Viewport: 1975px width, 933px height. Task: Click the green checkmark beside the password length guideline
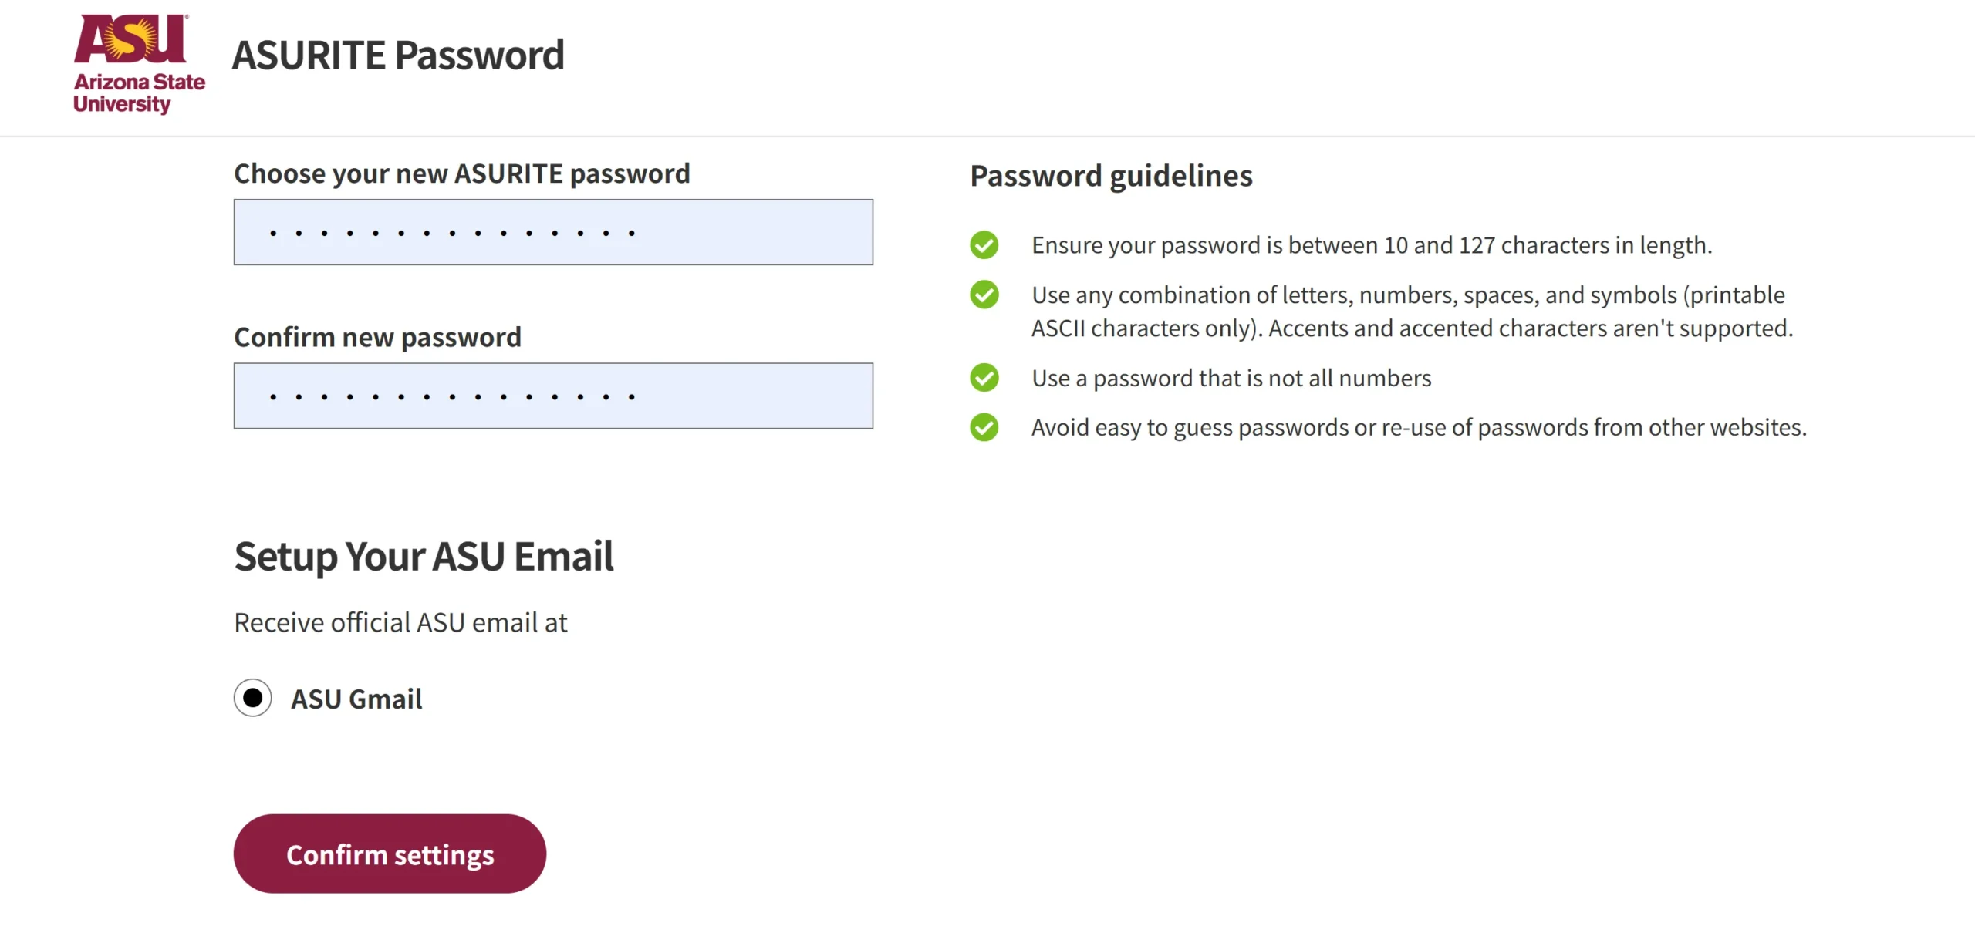pos(984,245)
